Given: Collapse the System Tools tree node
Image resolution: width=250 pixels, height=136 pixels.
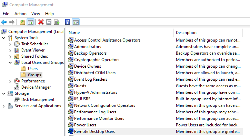Looking at the screenshot, I should [x=4, y=38].
